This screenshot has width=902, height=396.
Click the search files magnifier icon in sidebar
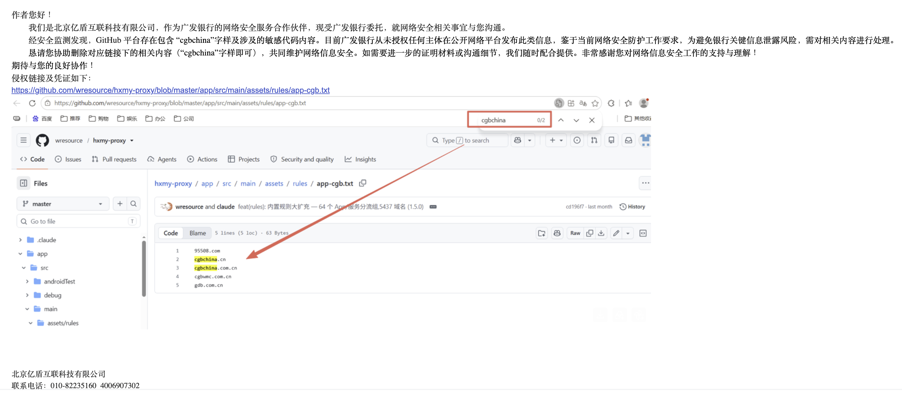click(133, 204)
